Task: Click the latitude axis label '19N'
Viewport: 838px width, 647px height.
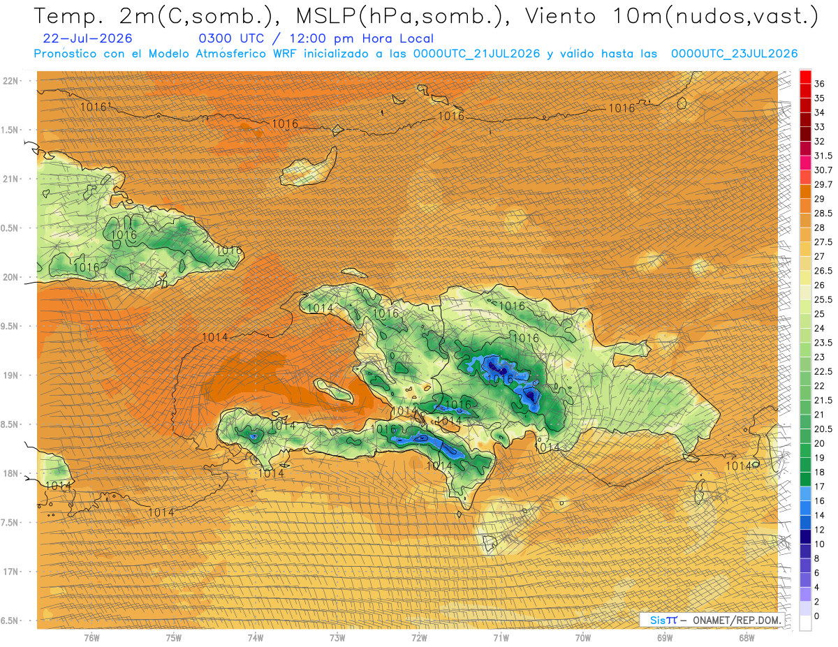Action: click(12, 375)
